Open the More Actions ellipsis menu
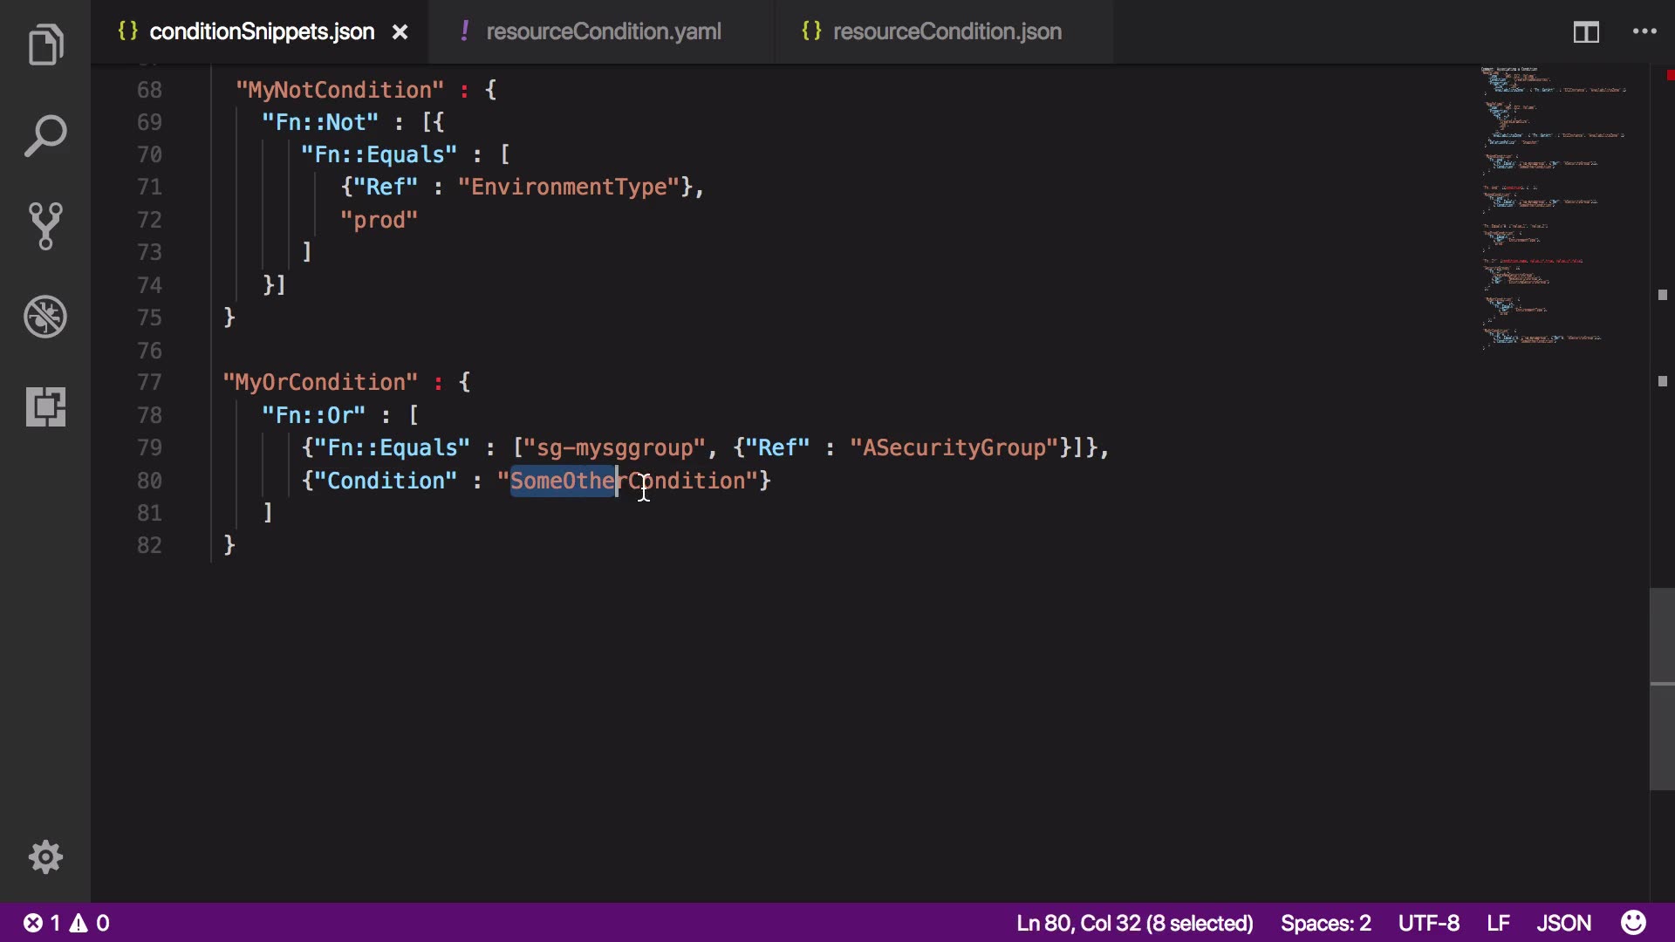 (1644, 32)
